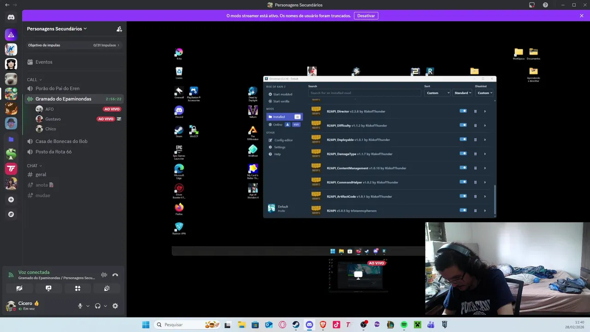Open Discord direct messages home icon
This screenshot has height=332, width=590.
click(11, 17)
